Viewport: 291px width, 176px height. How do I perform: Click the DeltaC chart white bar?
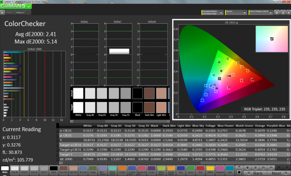119,51
